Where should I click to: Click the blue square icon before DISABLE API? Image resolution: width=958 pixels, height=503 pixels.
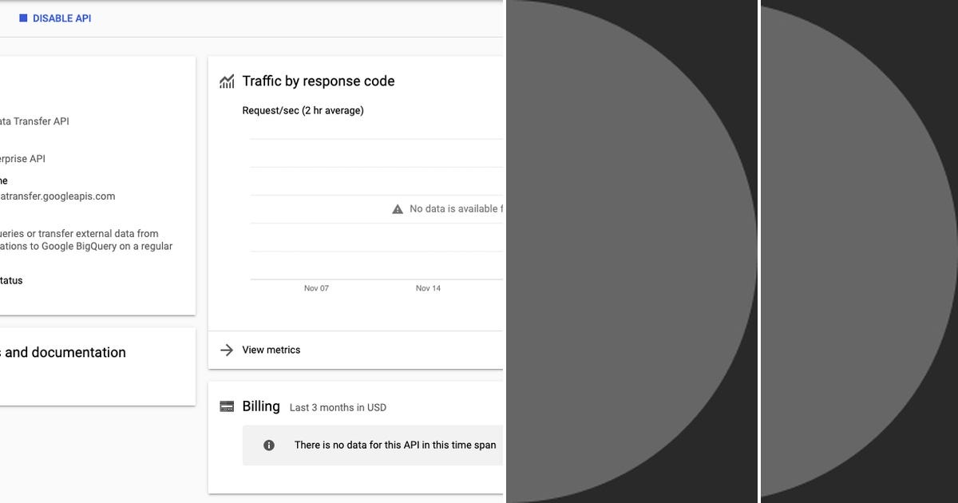coord(22,18)
